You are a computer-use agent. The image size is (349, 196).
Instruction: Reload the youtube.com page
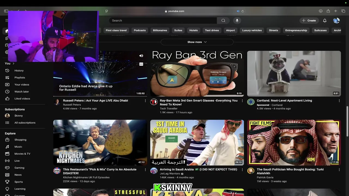tap(243, 11)
